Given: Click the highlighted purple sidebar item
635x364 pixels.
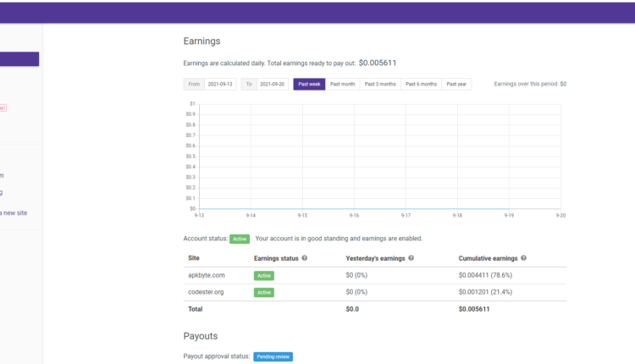Looking at the screenshot, I should 19,59.
